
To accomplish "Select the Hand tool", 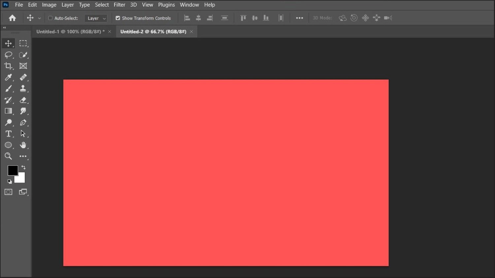I will pyautogui.click(x=23, y=145).
